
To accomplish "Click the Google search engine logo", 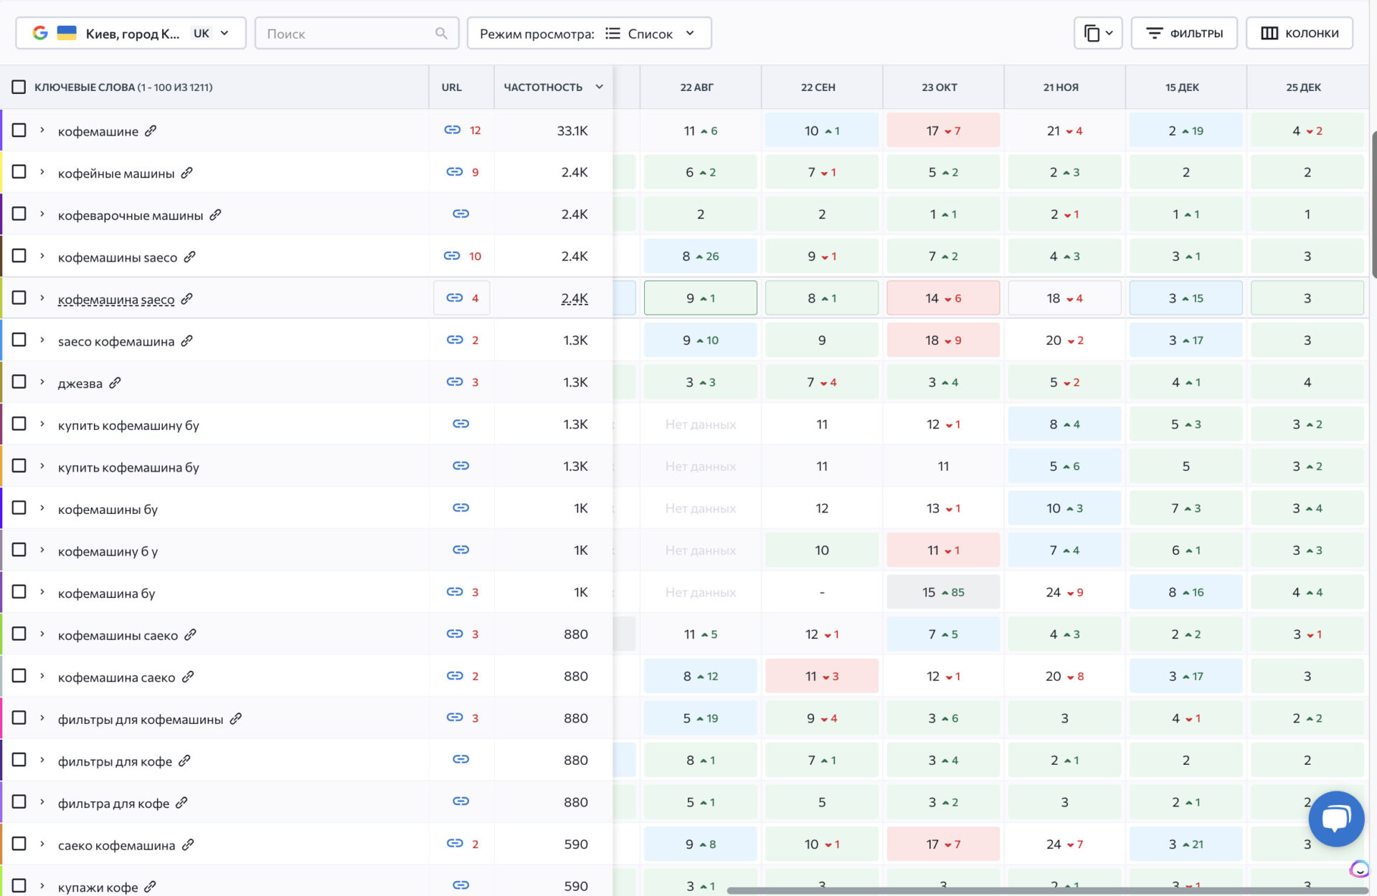I will pos(40,33).
